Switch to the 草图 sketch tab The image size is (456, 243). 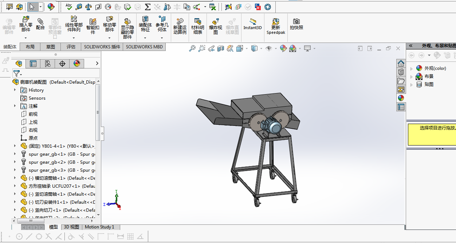pyautogui.click(x=51, y=47)
